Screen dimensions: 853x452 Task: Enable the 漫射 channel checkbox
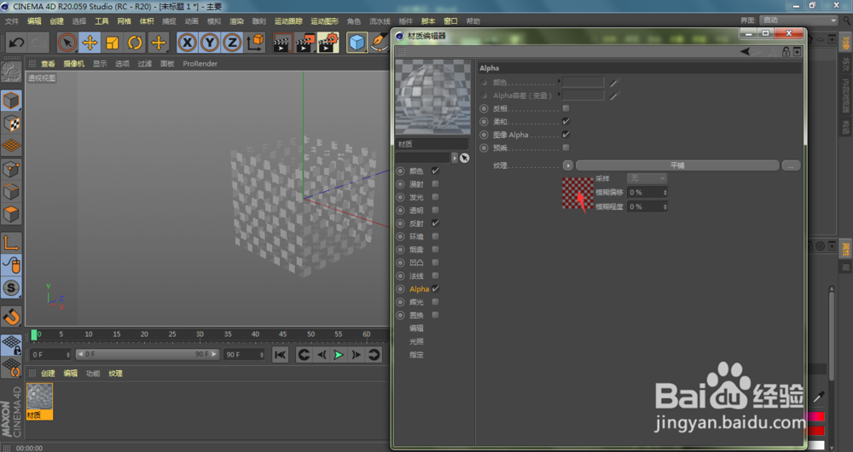[435, 184]
